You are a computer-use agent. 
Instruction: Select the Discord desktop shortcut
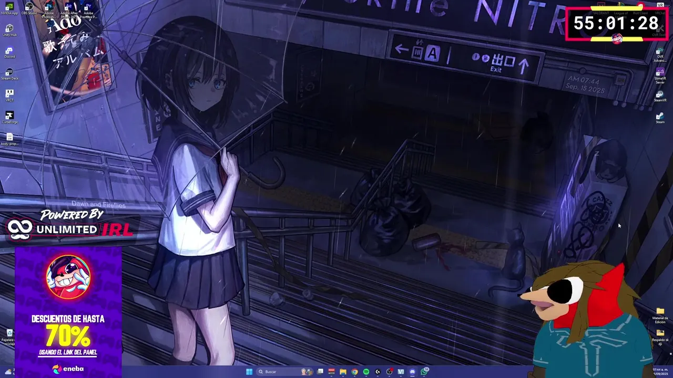9,52
